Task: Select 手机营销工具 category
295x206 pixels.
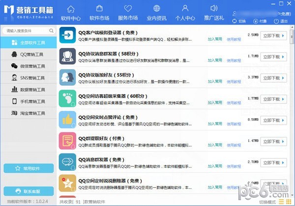Action: (29, 102)
